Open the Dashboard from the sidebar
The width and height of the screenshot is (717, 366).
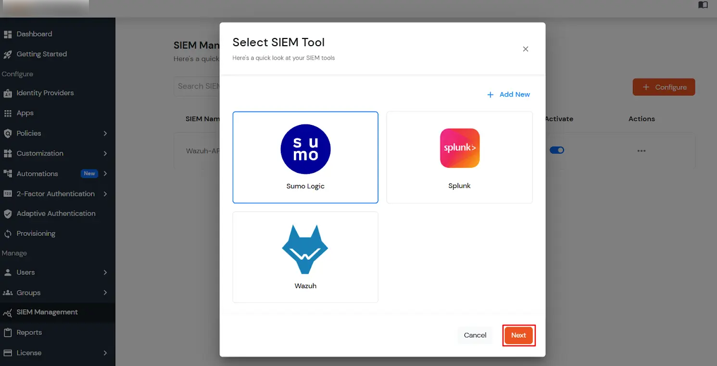(x=34, y=34)
